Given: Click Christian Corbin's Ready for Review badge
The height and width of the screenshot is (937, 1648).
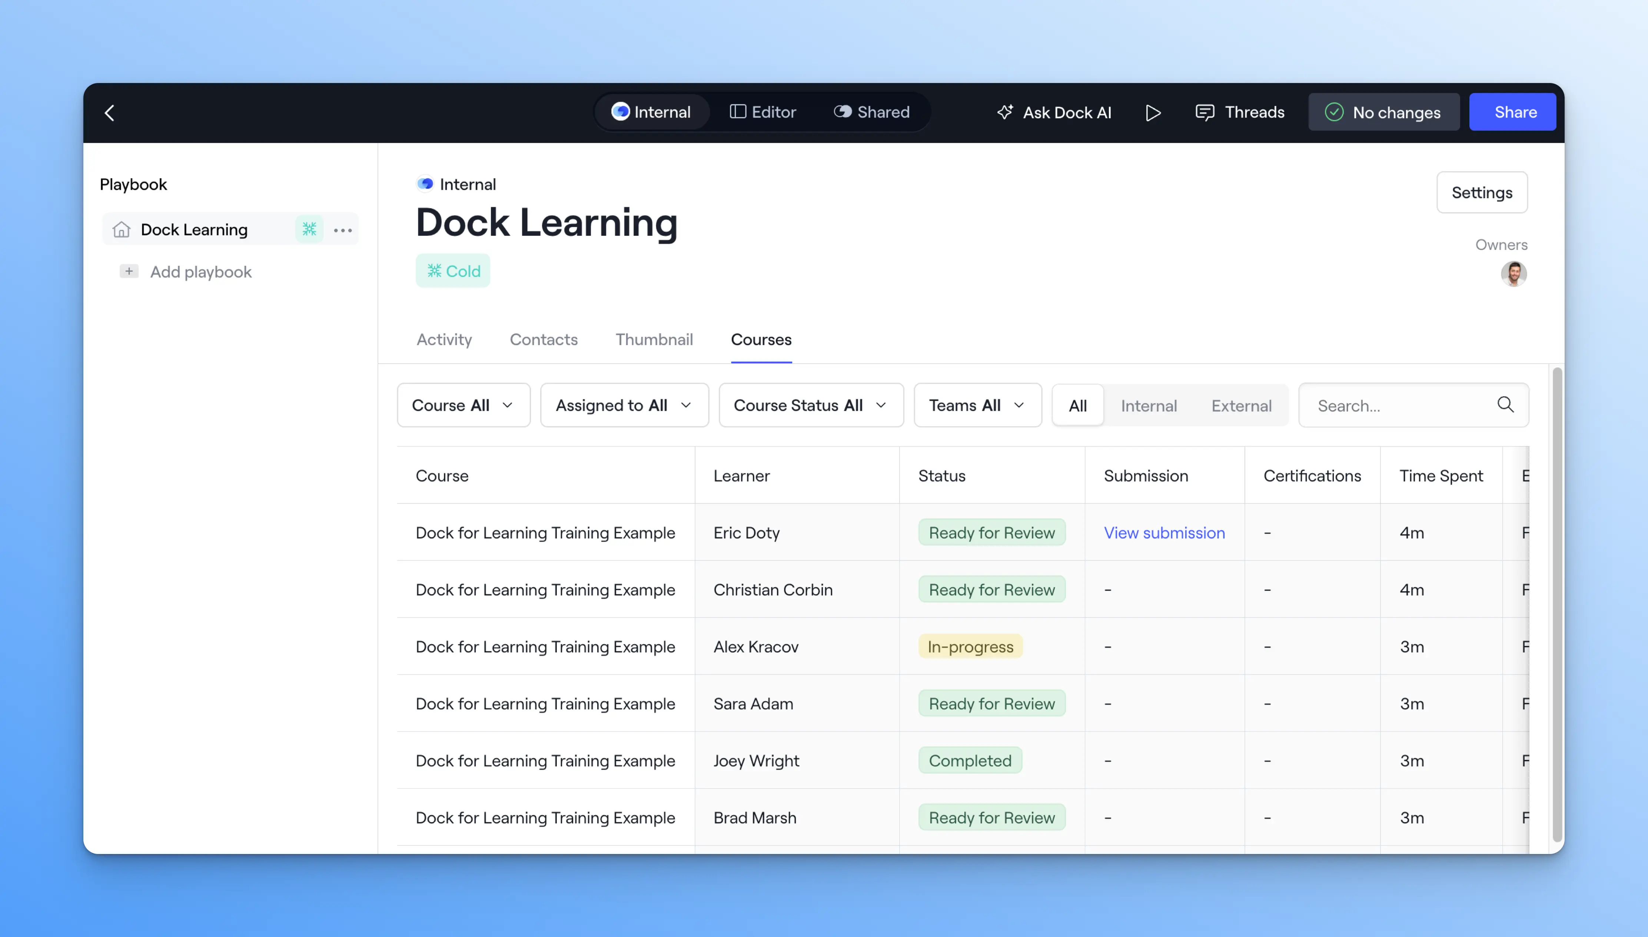Looking at the screenshot, I should pos(992,589).
